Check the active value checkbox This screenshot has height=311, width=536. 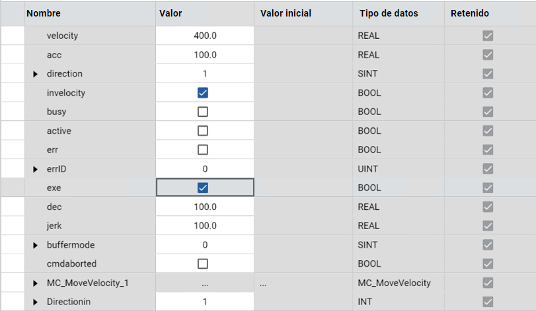pyautogui.click(x=203, y=131)
